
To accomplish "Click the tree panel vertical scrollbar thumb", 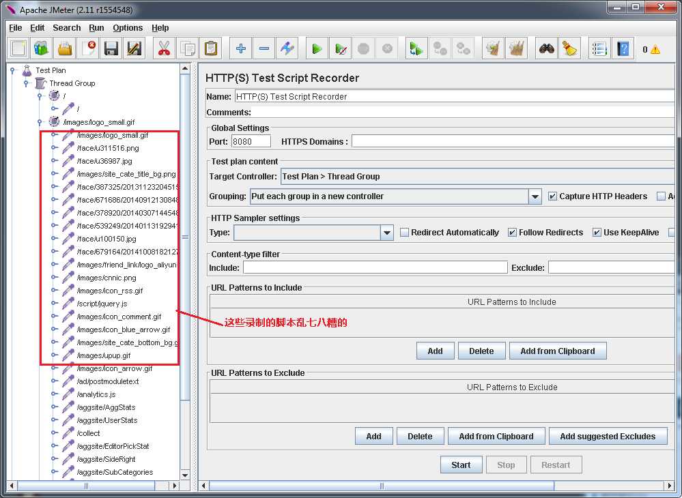I will [x=185, y=237].
